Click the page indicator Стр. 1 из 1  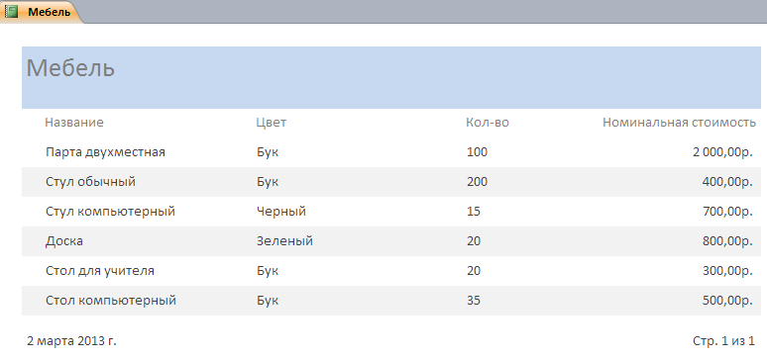click(723, 341)
